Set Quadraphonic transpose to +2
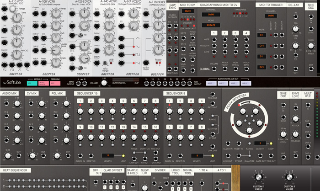The width and height of the screenshot is (320, 191). 246,13
